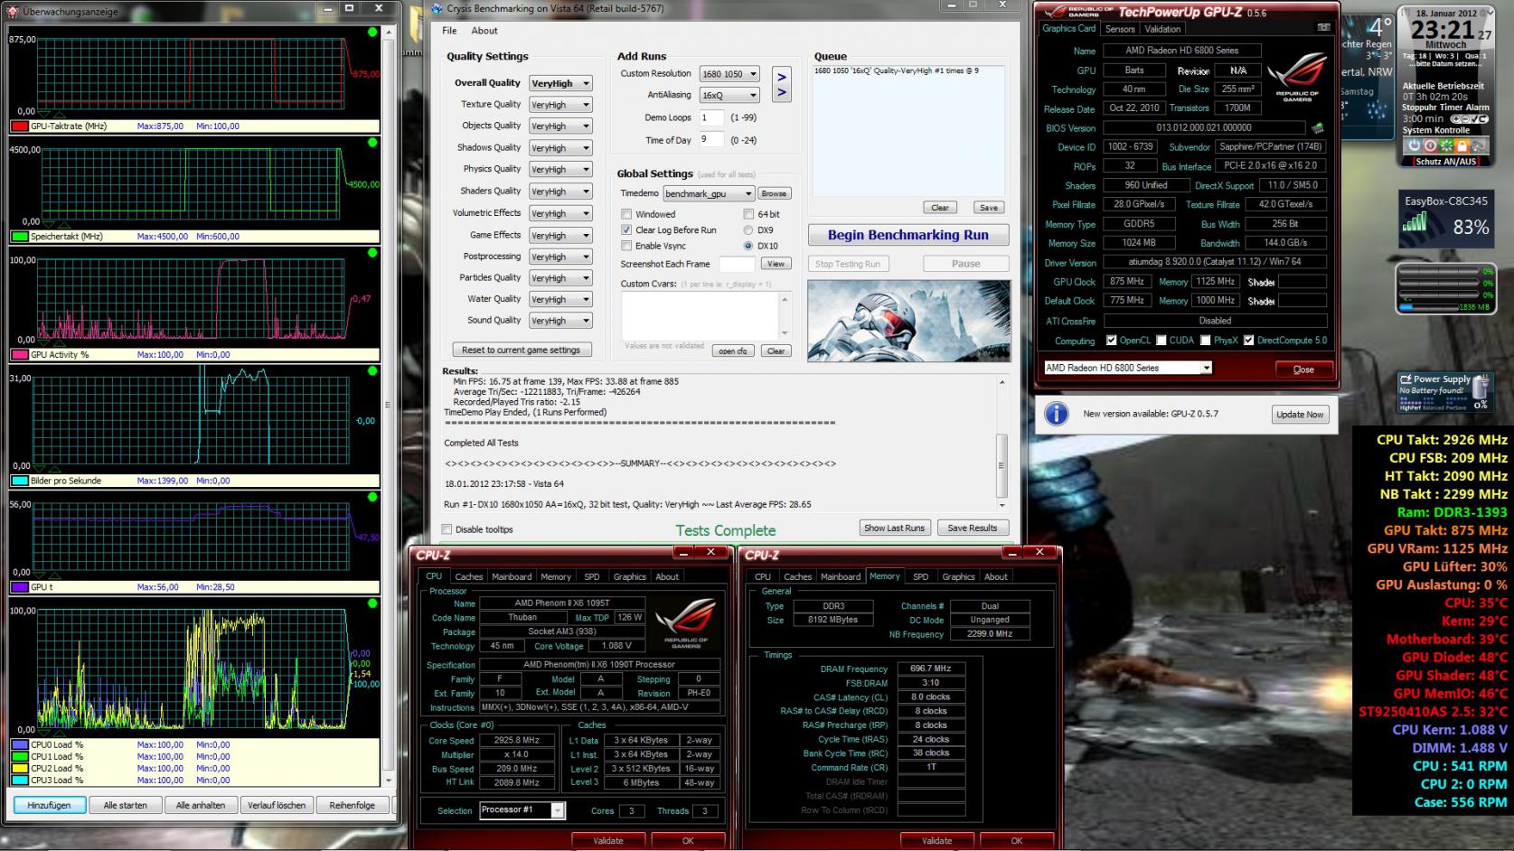
Task: Click the Überwachungsanzeige window title icon
Action: 12,11
